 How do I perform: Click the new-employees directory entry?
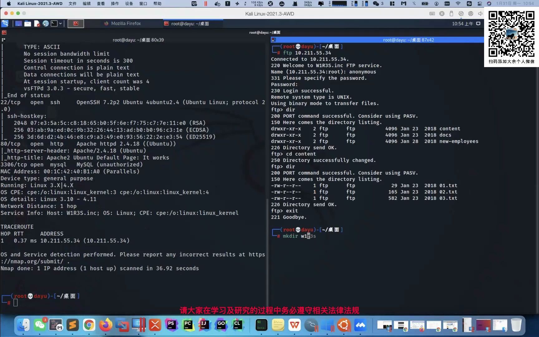click(x=459, y=141)
